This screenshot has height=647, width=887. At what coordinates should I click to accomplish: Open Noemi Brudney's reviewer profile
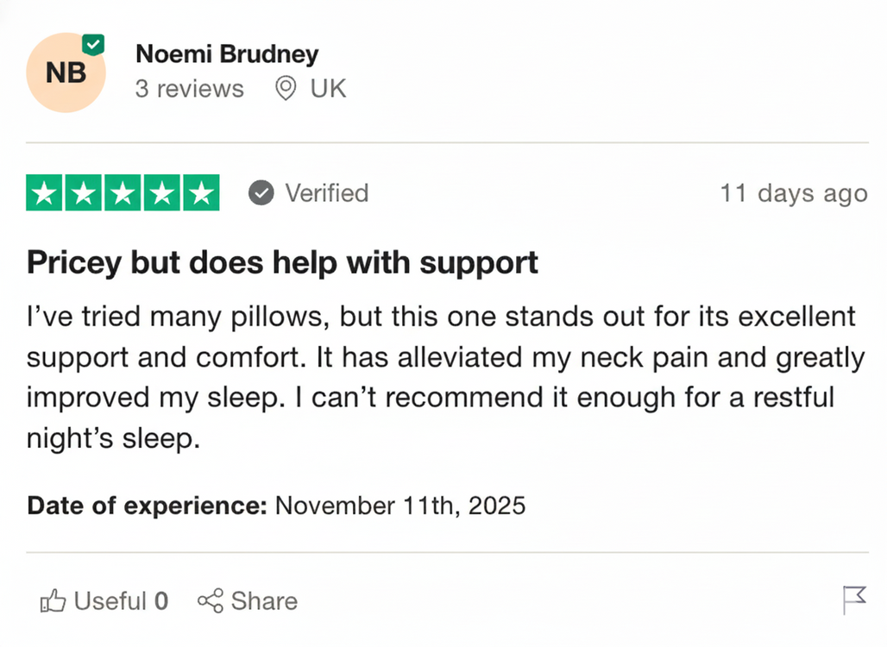[227, 54]
